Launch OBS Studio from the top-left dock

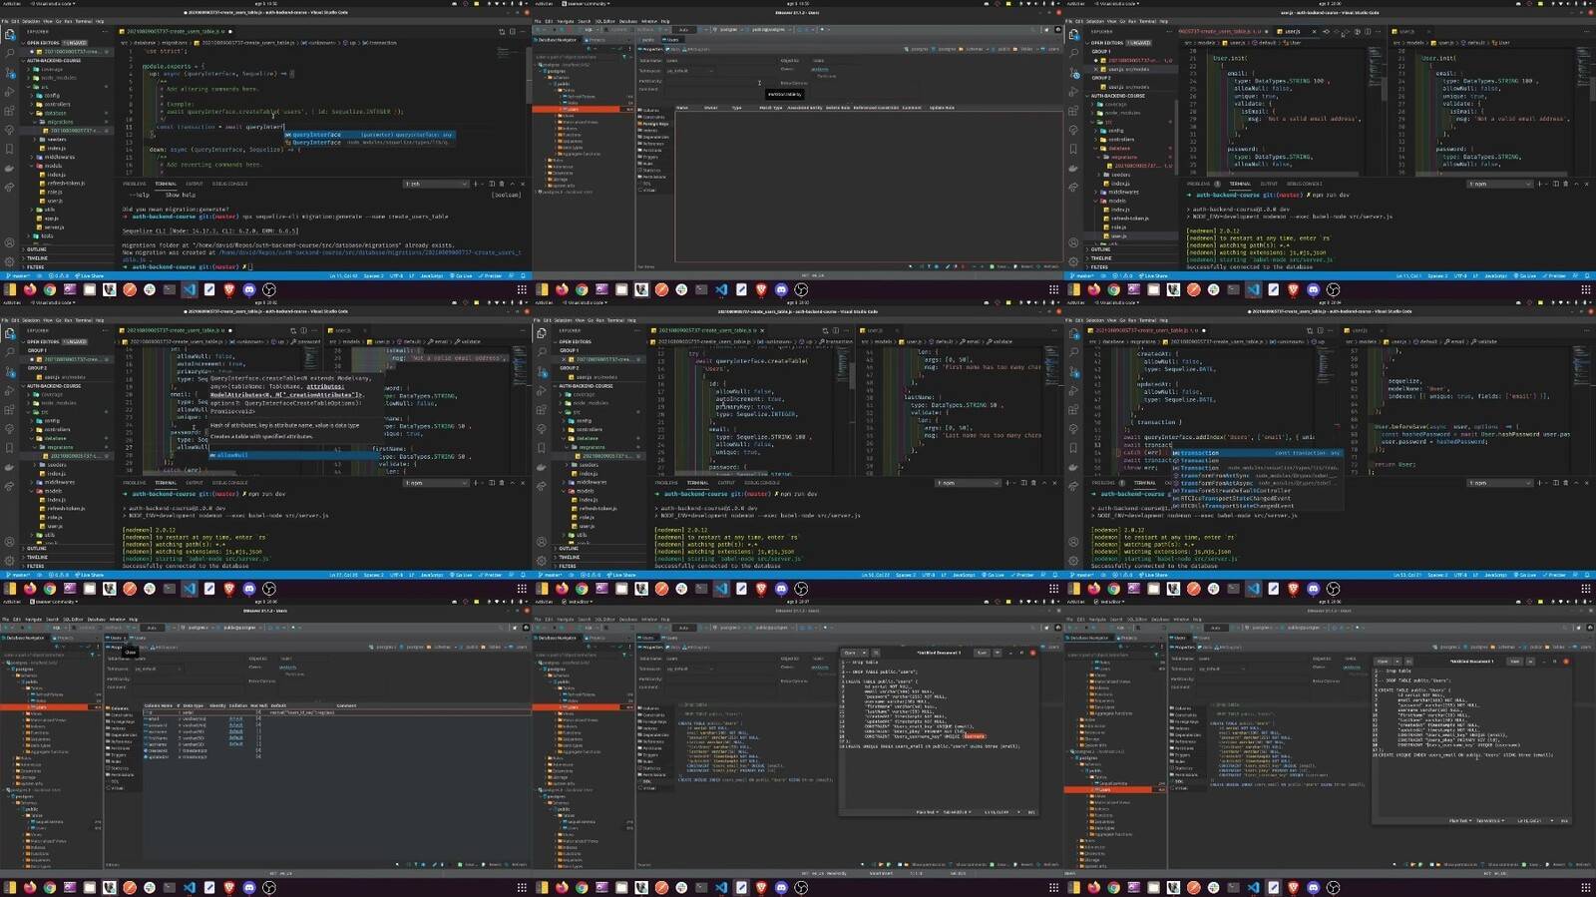pos(269,289)
